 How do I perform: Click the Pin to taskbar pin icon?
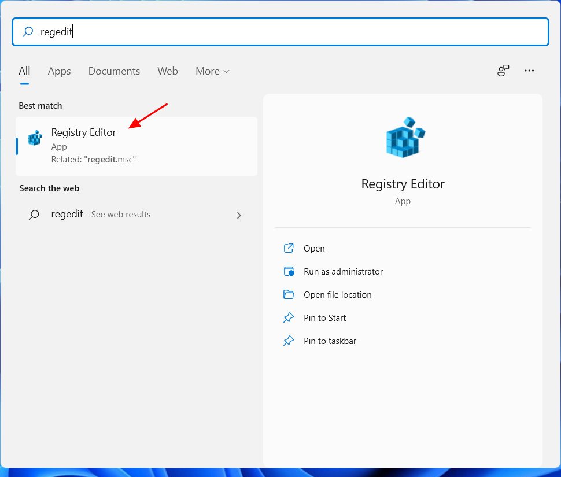click(x=289, y=341)
